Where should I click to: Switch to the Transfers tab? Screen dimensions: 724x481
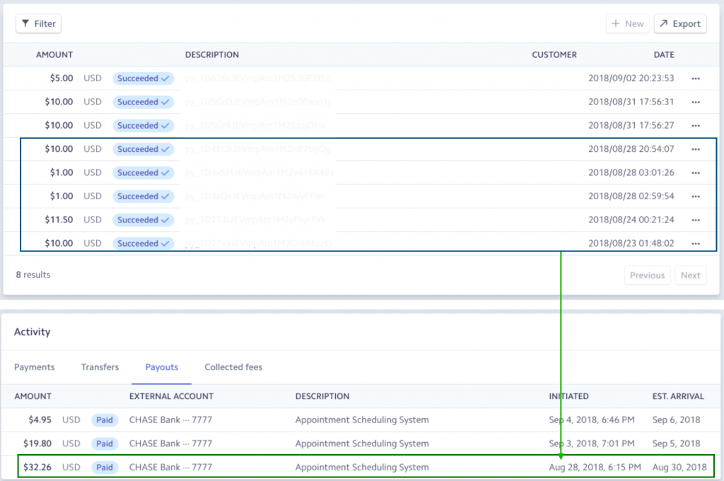coord(100,367)
